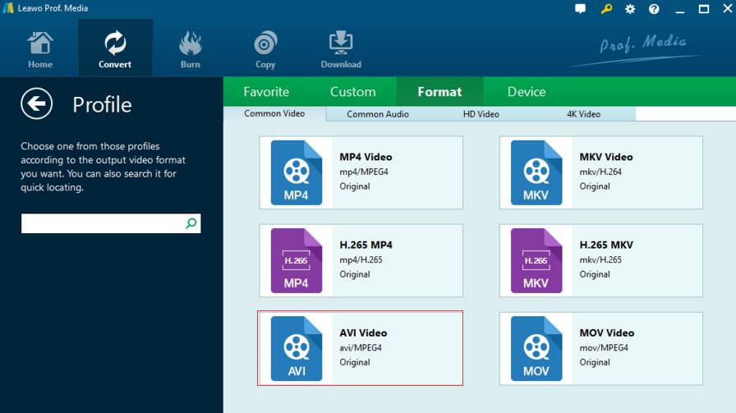
Task: Go to the Download module
Action: [x=340, y=49]
